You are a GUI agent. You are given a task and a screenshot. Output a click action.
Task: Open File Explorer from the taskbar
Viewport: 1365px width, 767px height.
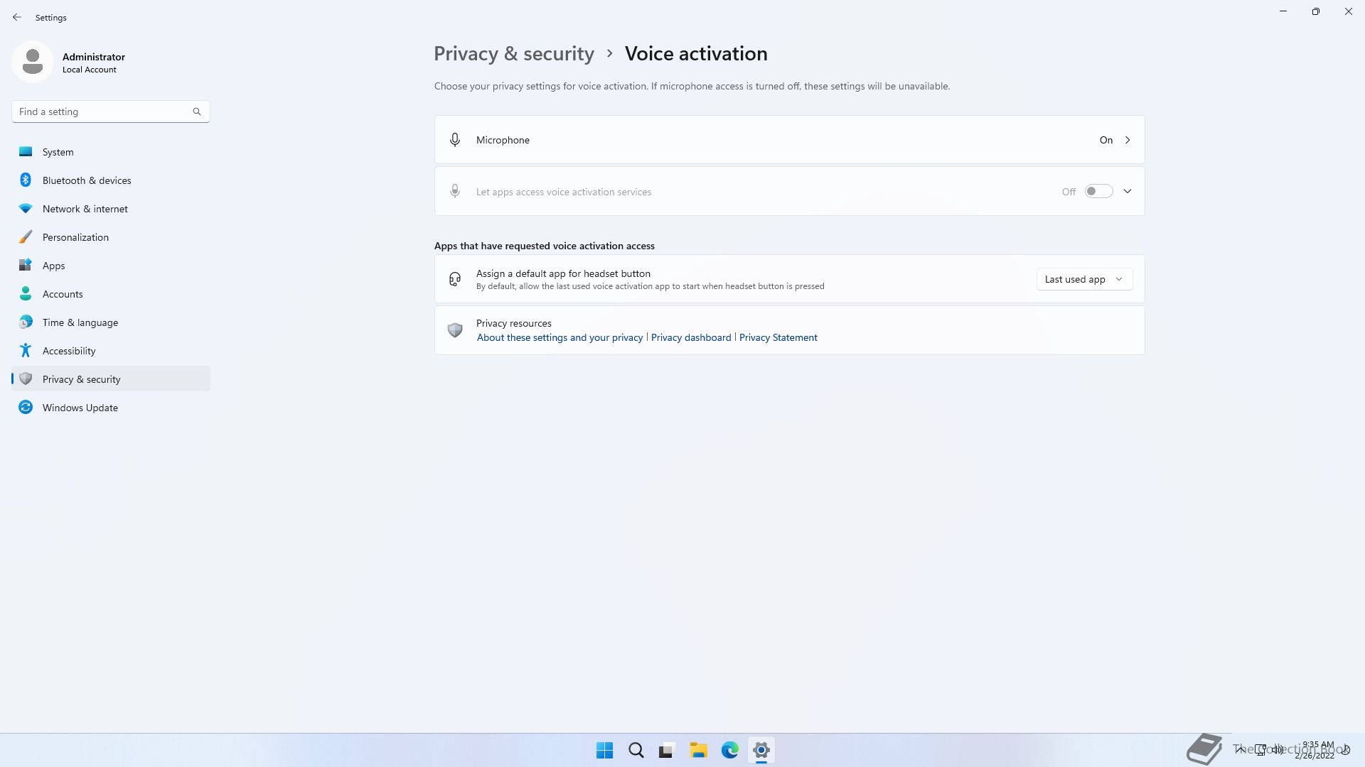(x=699, y=750)
